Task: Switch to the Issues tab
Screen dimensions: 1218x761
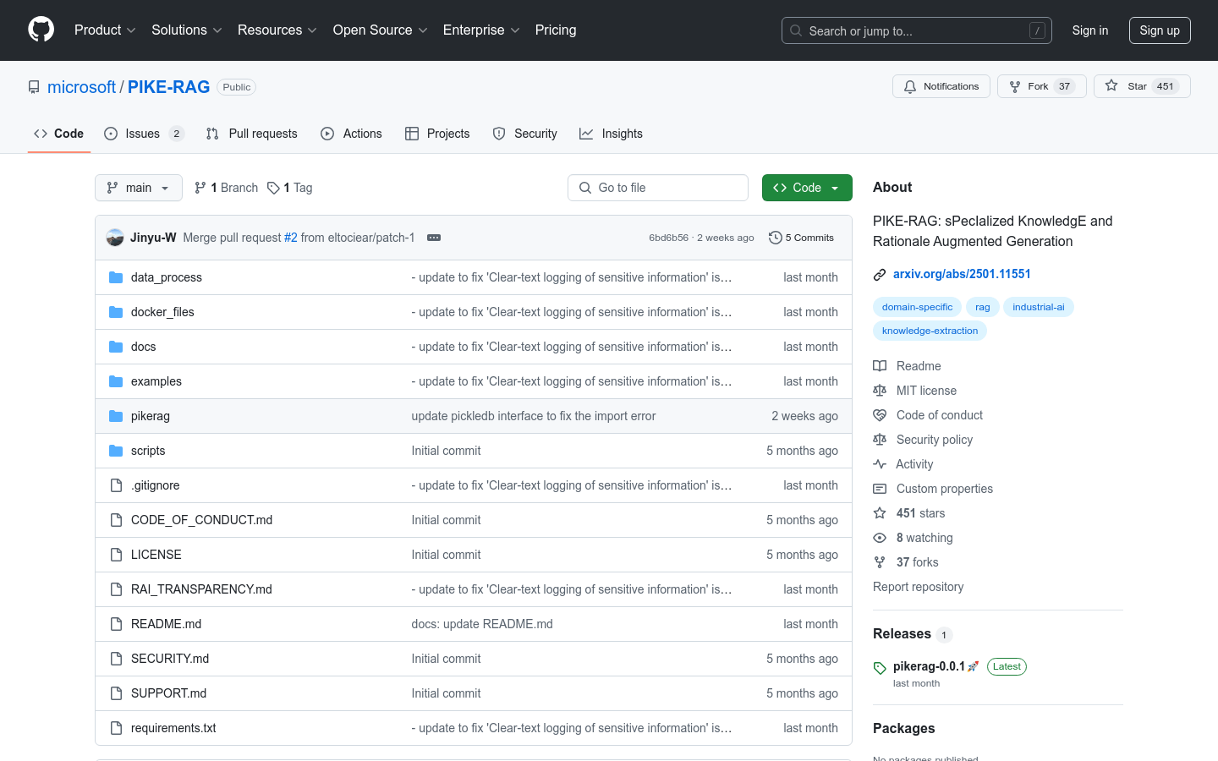Action: (143, 134)
